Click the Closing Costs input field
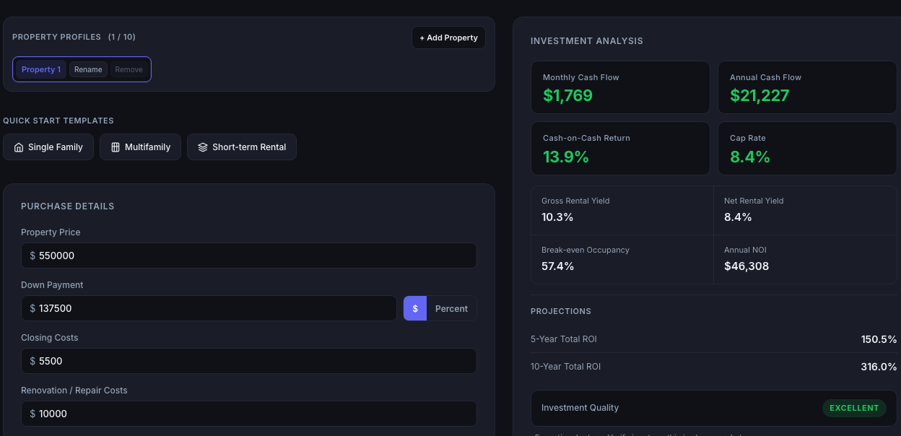 click(x=248, y=361)
